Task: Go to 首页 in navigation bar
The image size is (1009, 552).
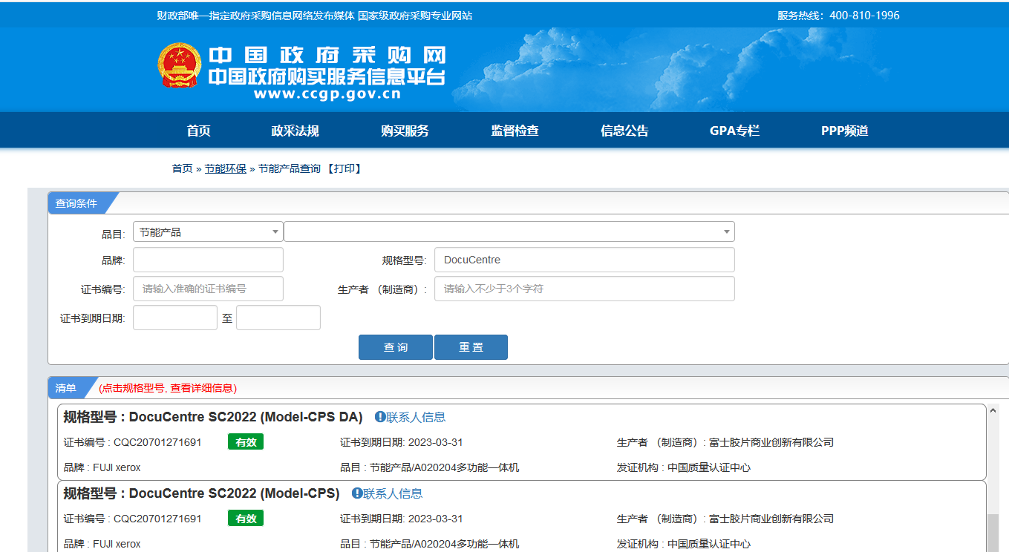Action: coord(199,131)
